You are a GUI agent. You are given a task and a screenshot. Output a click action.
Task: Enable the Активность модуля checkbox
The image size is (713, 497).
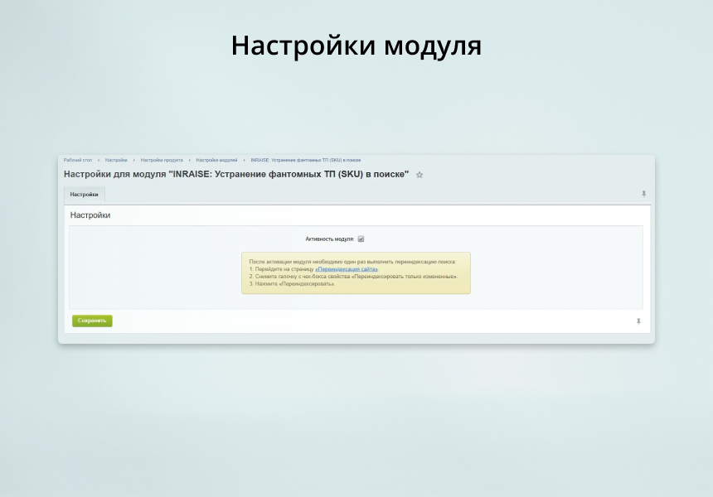(x=361, y=239)
